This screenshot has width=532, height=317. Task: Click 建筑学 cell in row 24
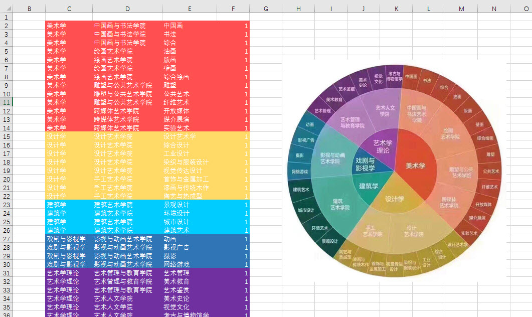point(69,213)
